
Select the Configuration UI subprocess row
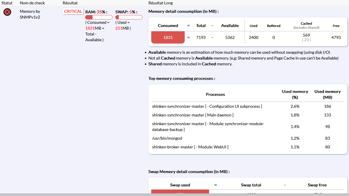(x=207, y=106)
